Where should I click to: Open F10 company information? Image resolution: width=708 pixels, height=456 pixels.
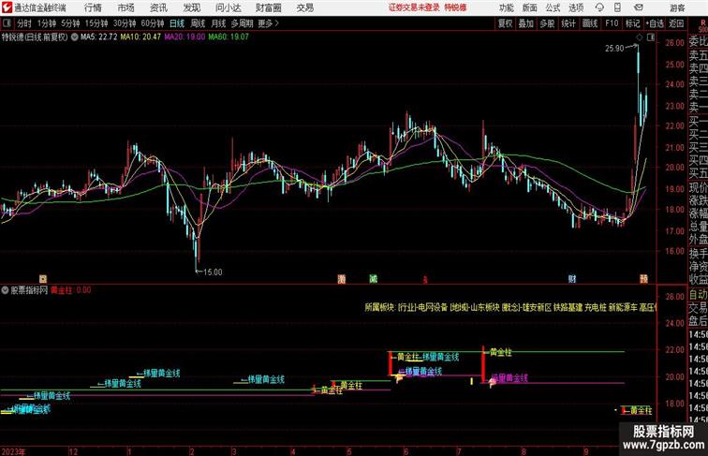point(612,23)
